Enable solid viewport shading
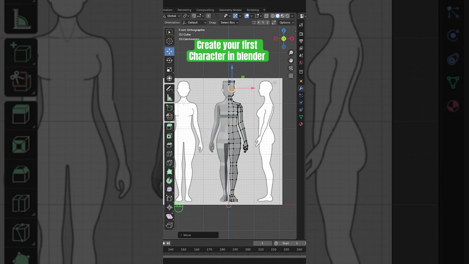Screen dimensions: 469x264 click(277, 16)
